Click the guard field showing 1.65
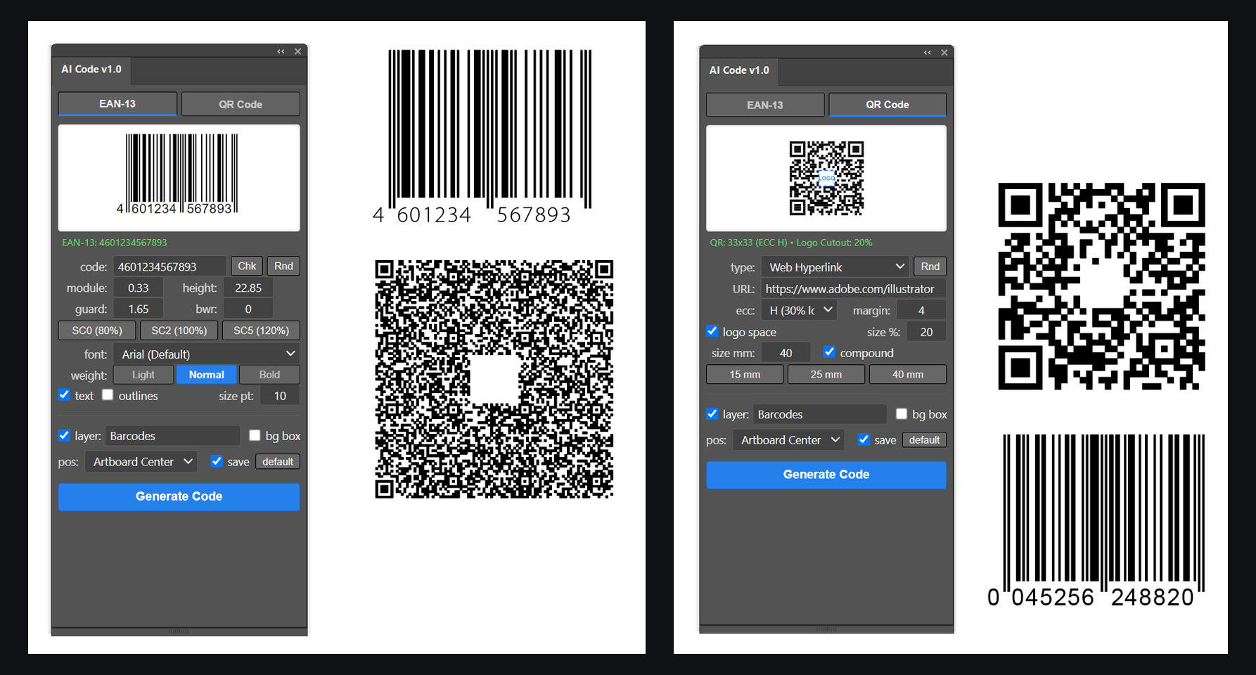 (139, 309)
